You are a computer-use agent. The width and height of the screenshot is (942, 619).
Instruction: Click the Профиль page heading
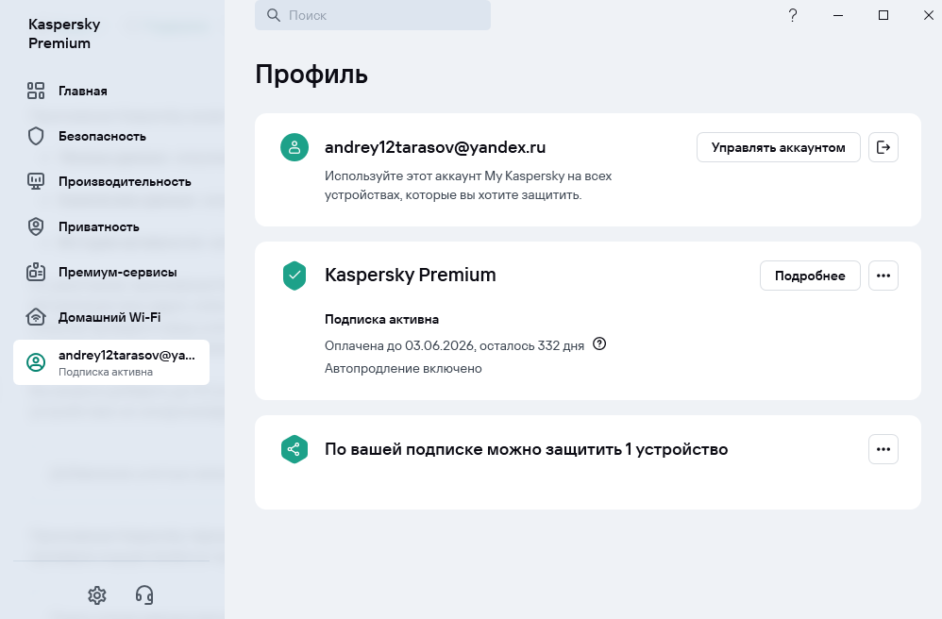pos(311,75)
